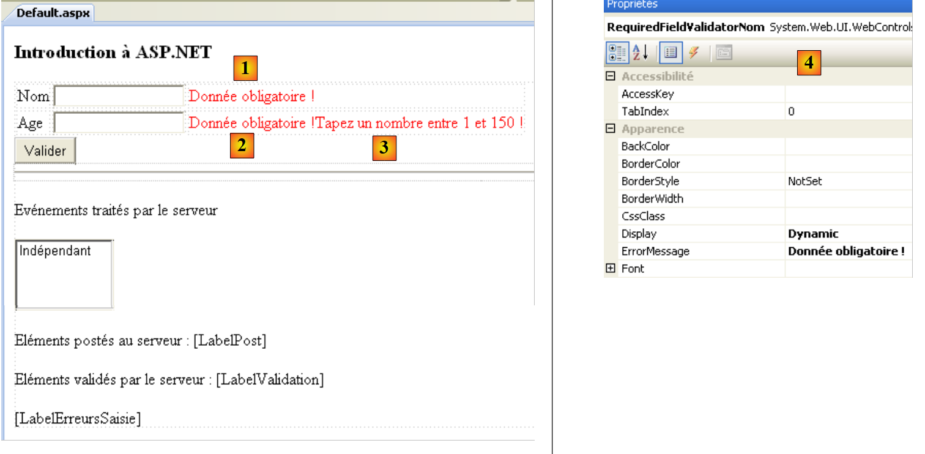Collapse the Accessibilité category
Image resolution: width=925 pixels, height=454 pixels.
(x=610, y=76)
